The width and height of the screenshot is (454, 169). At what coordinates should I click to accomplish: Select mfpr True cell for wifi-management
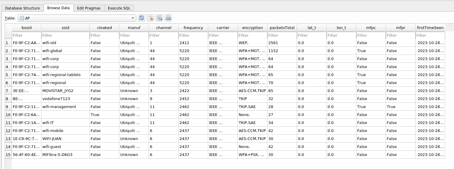click(401, 107)
